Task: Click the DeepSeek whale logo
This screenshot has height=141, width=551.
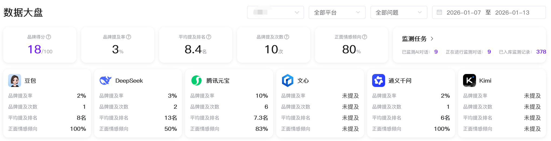Action: (106, 80)
